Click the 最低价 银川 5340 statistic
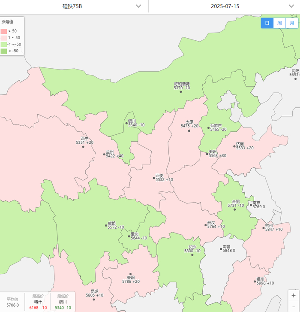The width and height of the screenshot is (300, 312). click(63, 302)
